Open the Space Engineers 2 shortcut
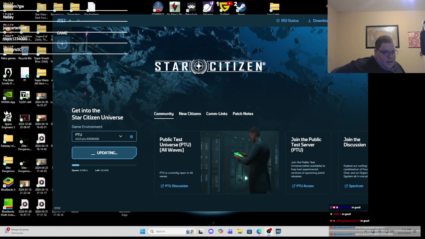The image size is (425, 239). pyautogui.click(x=8, y=120)
